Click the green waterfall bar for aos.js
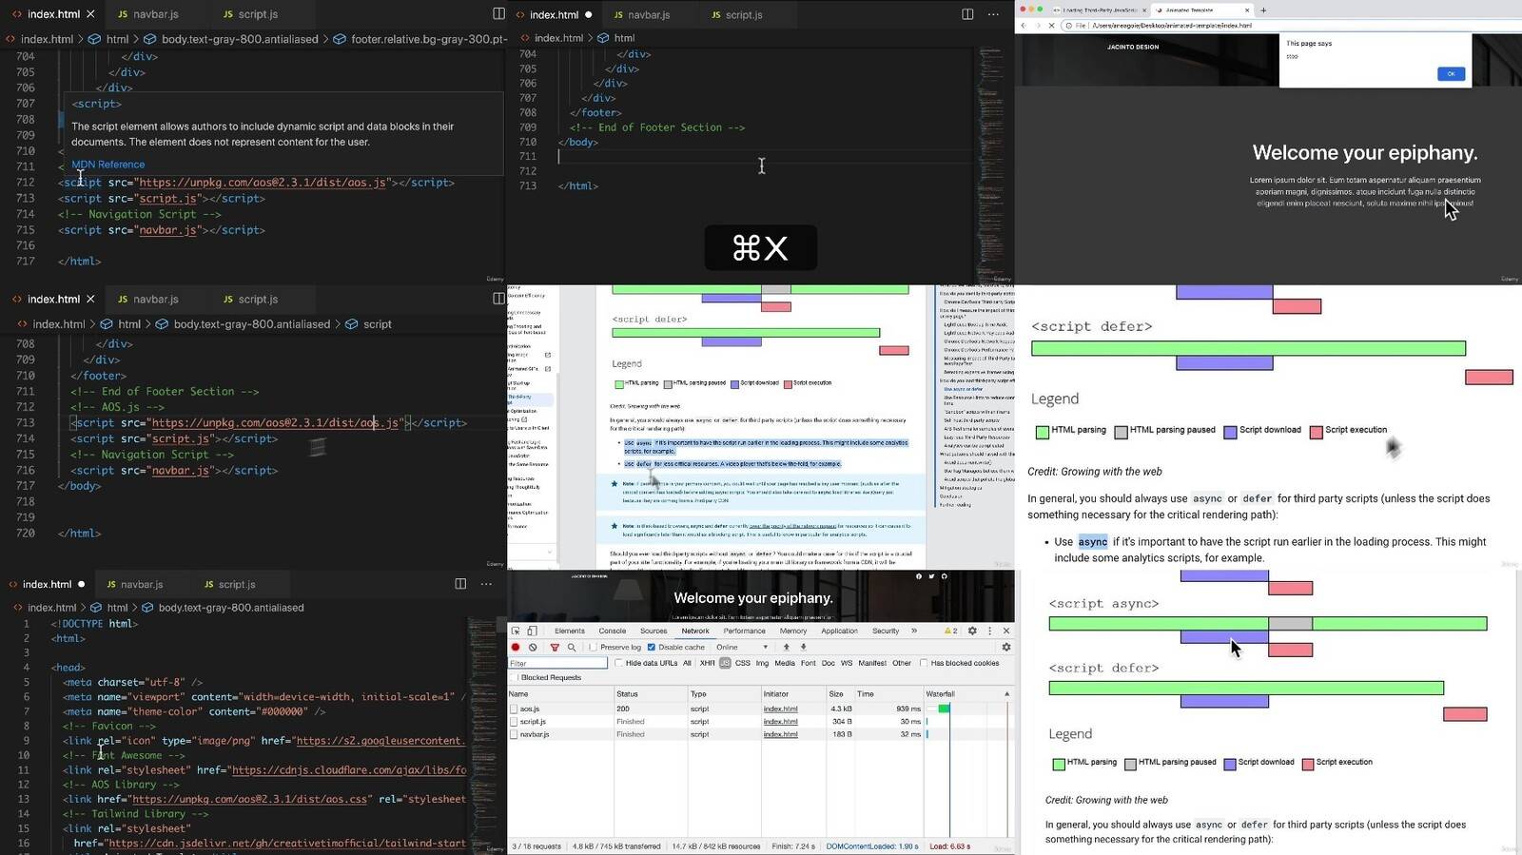This screenshot has height=855, width=1522. (944, 709)
